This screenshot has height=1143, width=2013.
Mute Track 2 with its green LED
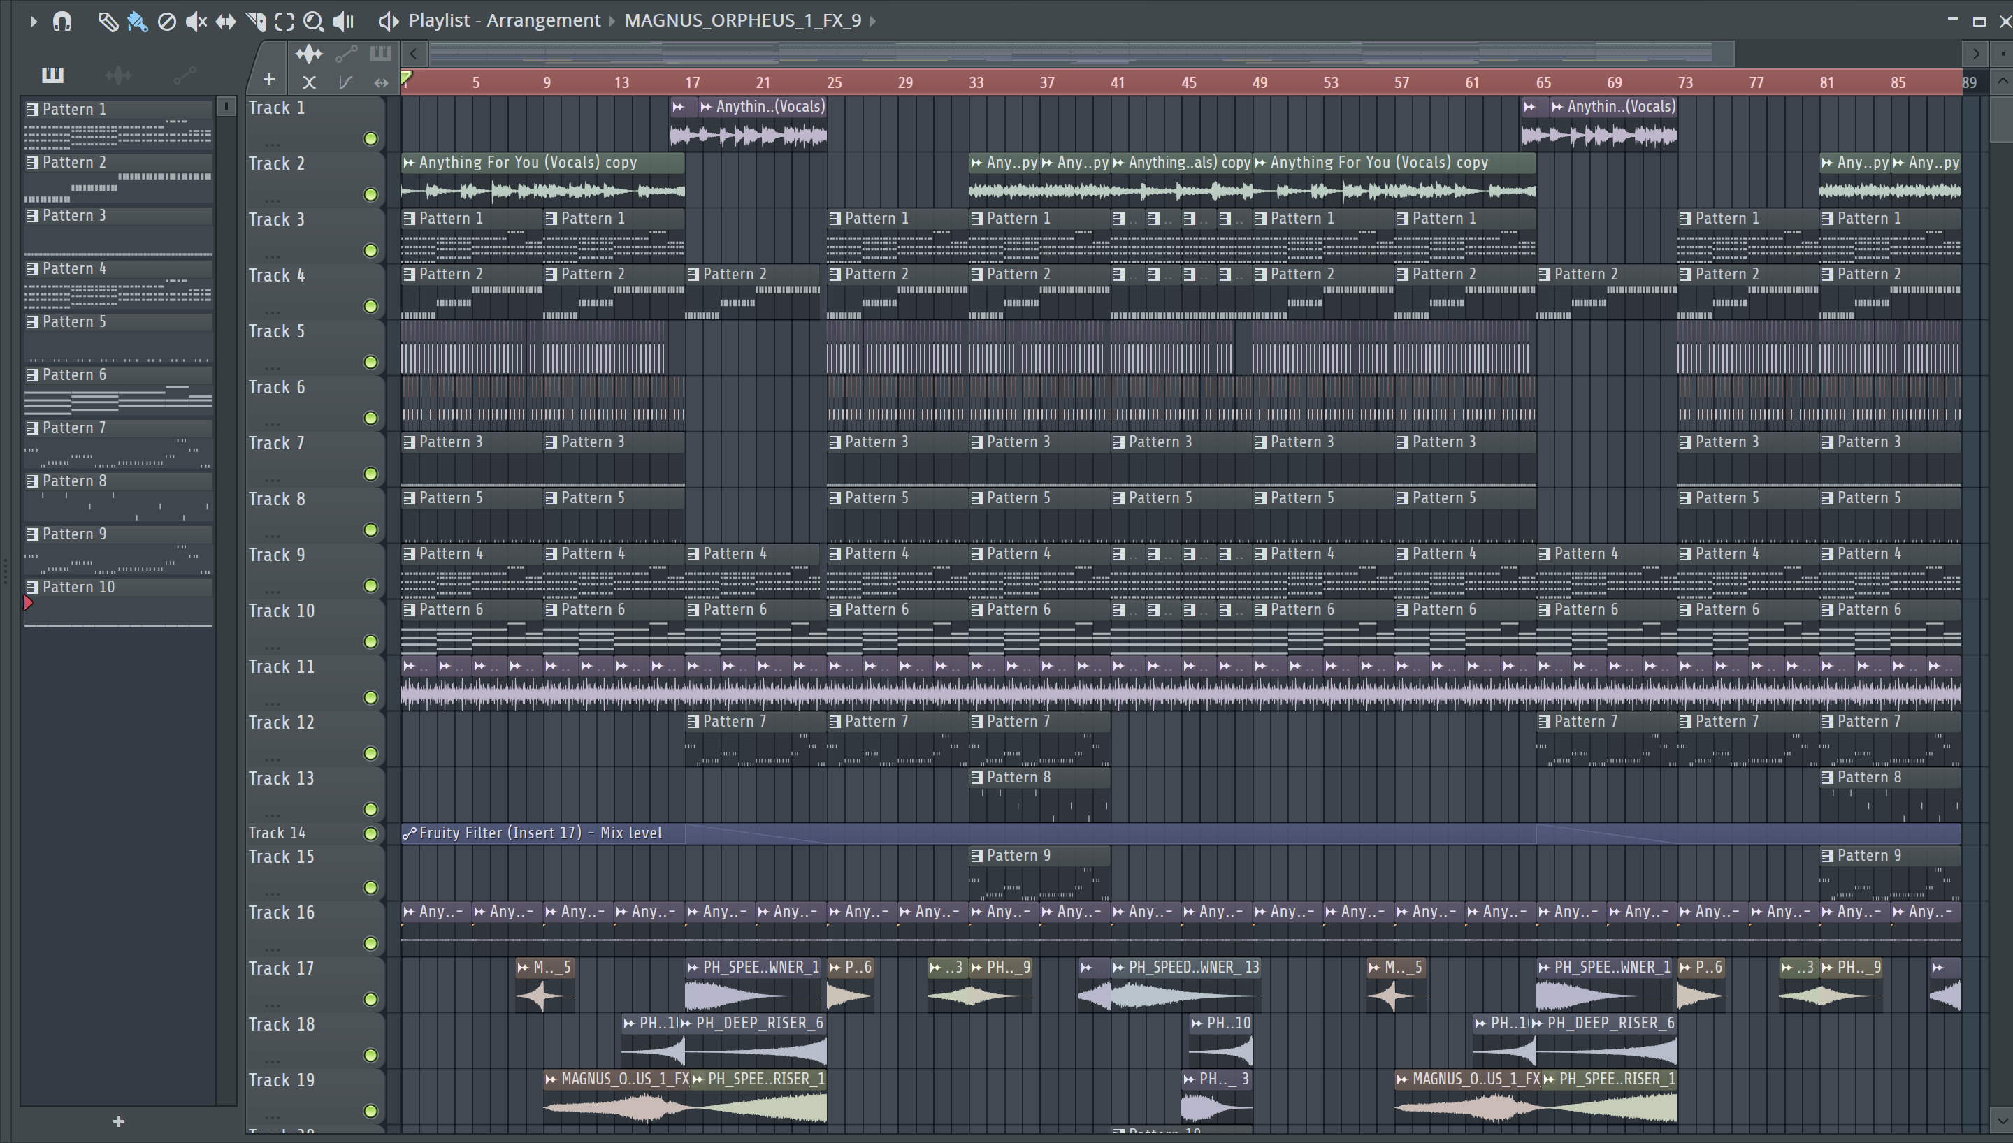tap(370, 195)
